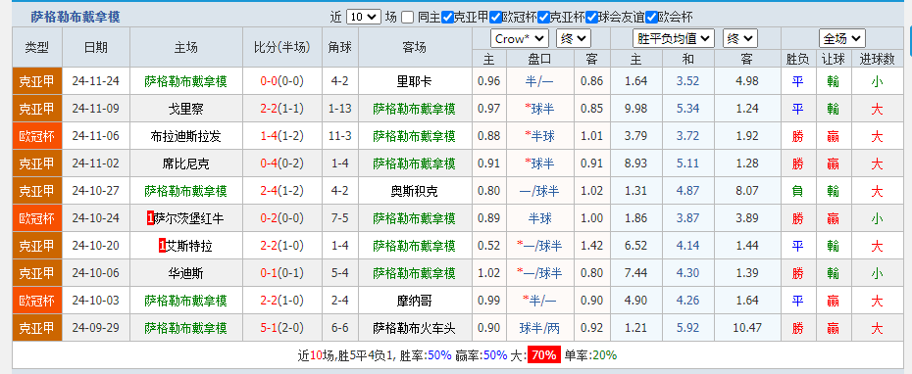Viewport: 912px width, 374px height.
Task: Click the red 70% over rate badge
Action: [x=544, y=354]
